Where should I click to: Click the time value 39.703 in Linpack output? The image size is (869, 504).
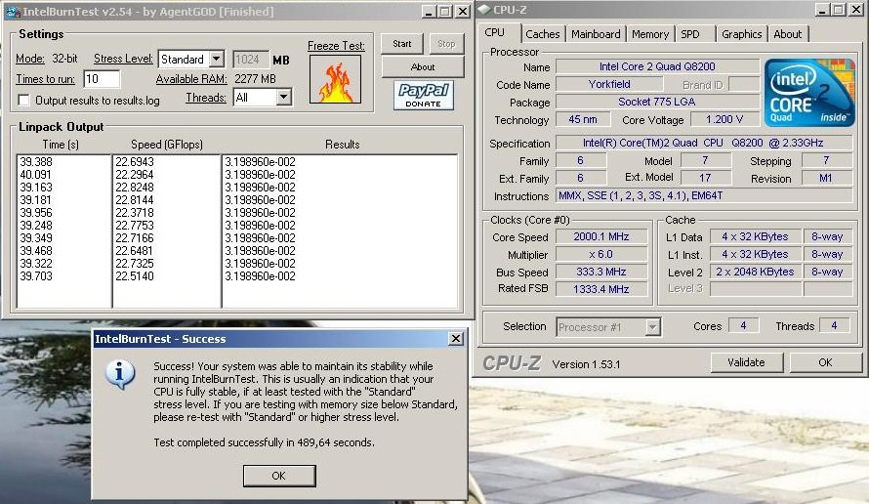pyautogui.click(x=35, y=276)
